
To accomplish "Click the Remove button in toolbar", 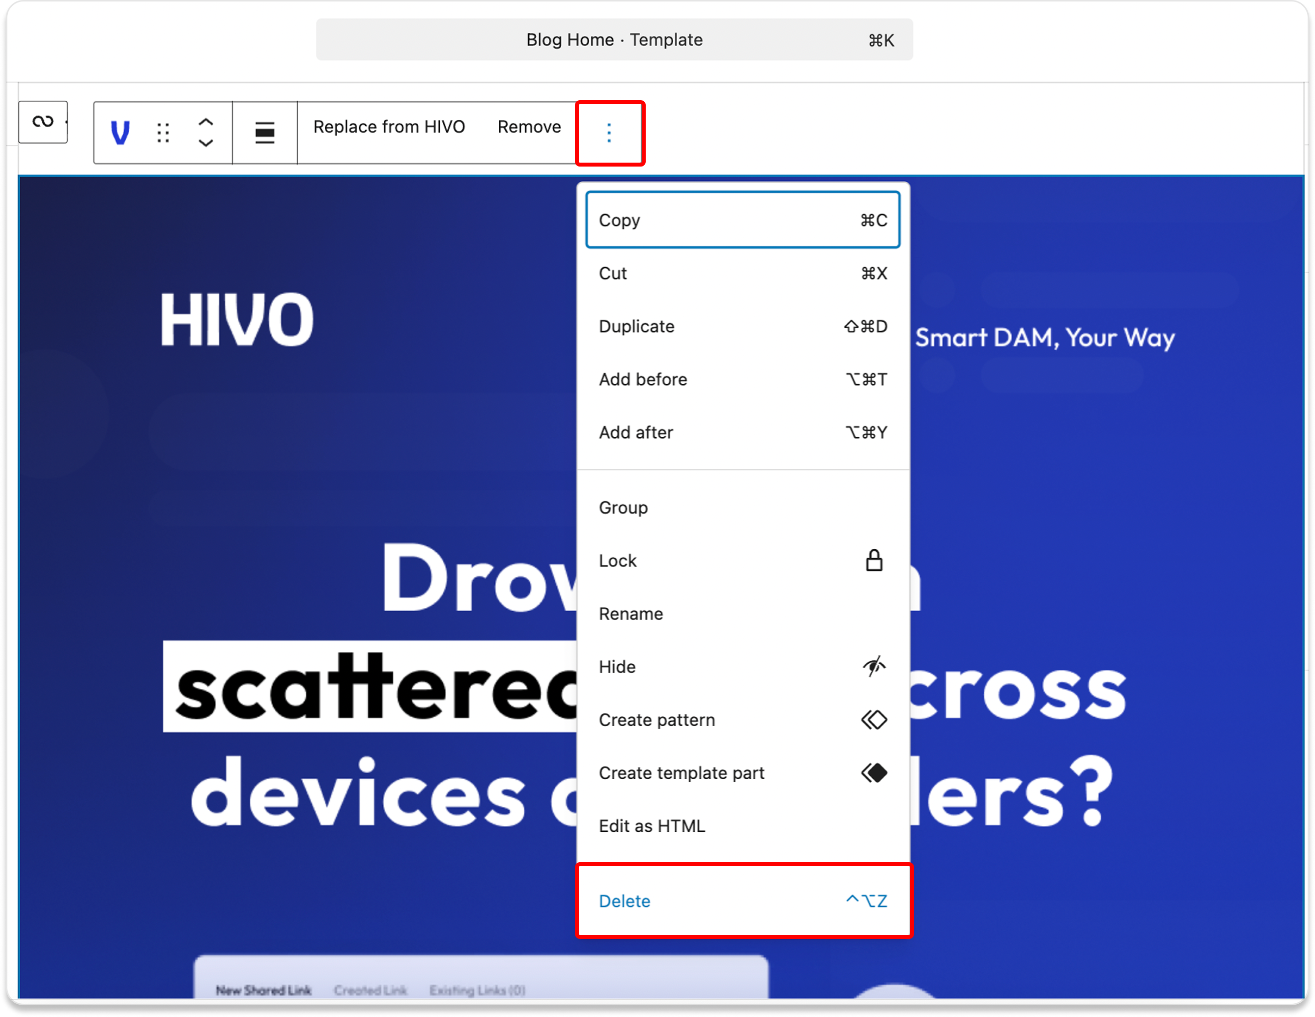I will [529, 127].
